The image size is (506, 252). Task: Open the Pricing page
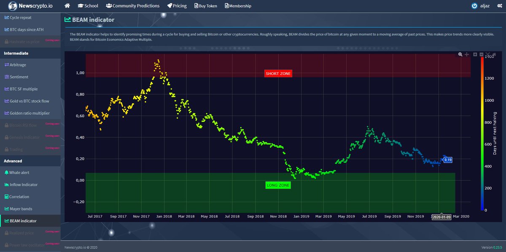point(177,6)
